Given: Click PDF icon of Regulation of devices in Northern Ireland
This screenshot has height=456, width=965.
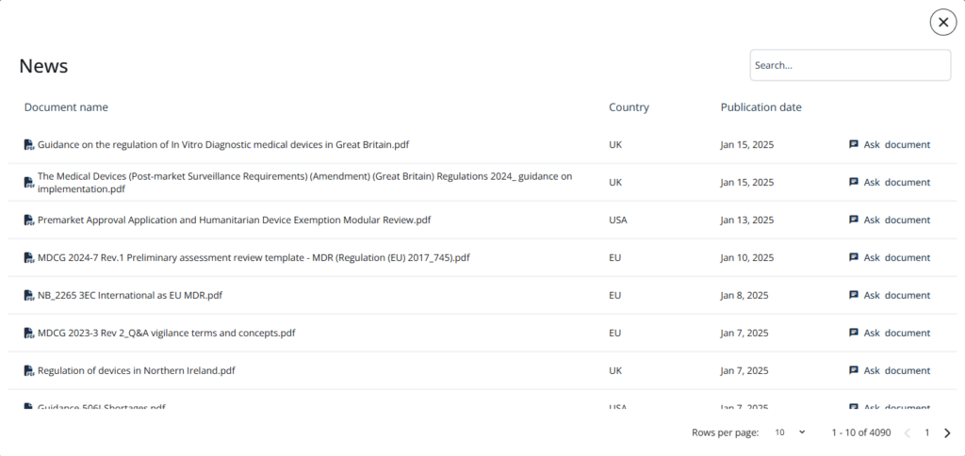Looking at the screenshot, I should pos(29,370).
